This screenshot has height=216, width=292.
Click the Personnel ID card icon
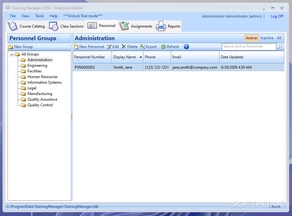[x=92, y=26]
